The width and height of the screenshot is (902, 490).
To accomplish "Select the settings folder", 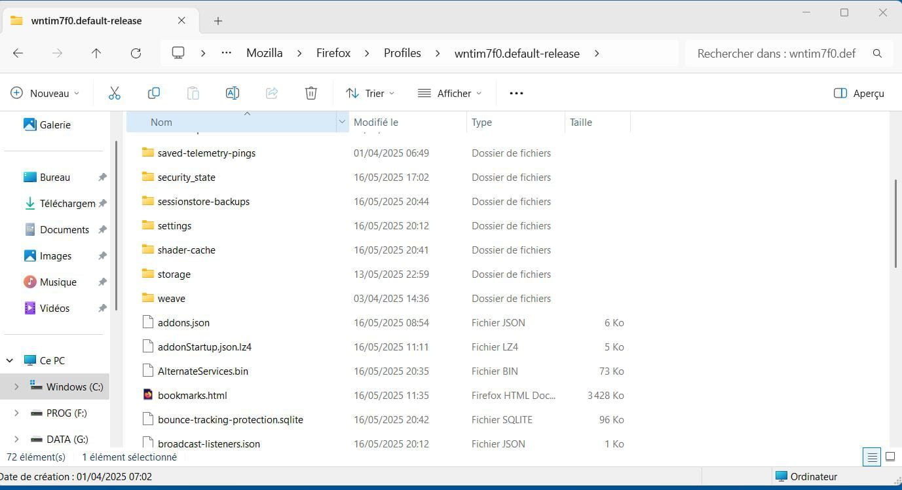I will click(x=175, y=225).
